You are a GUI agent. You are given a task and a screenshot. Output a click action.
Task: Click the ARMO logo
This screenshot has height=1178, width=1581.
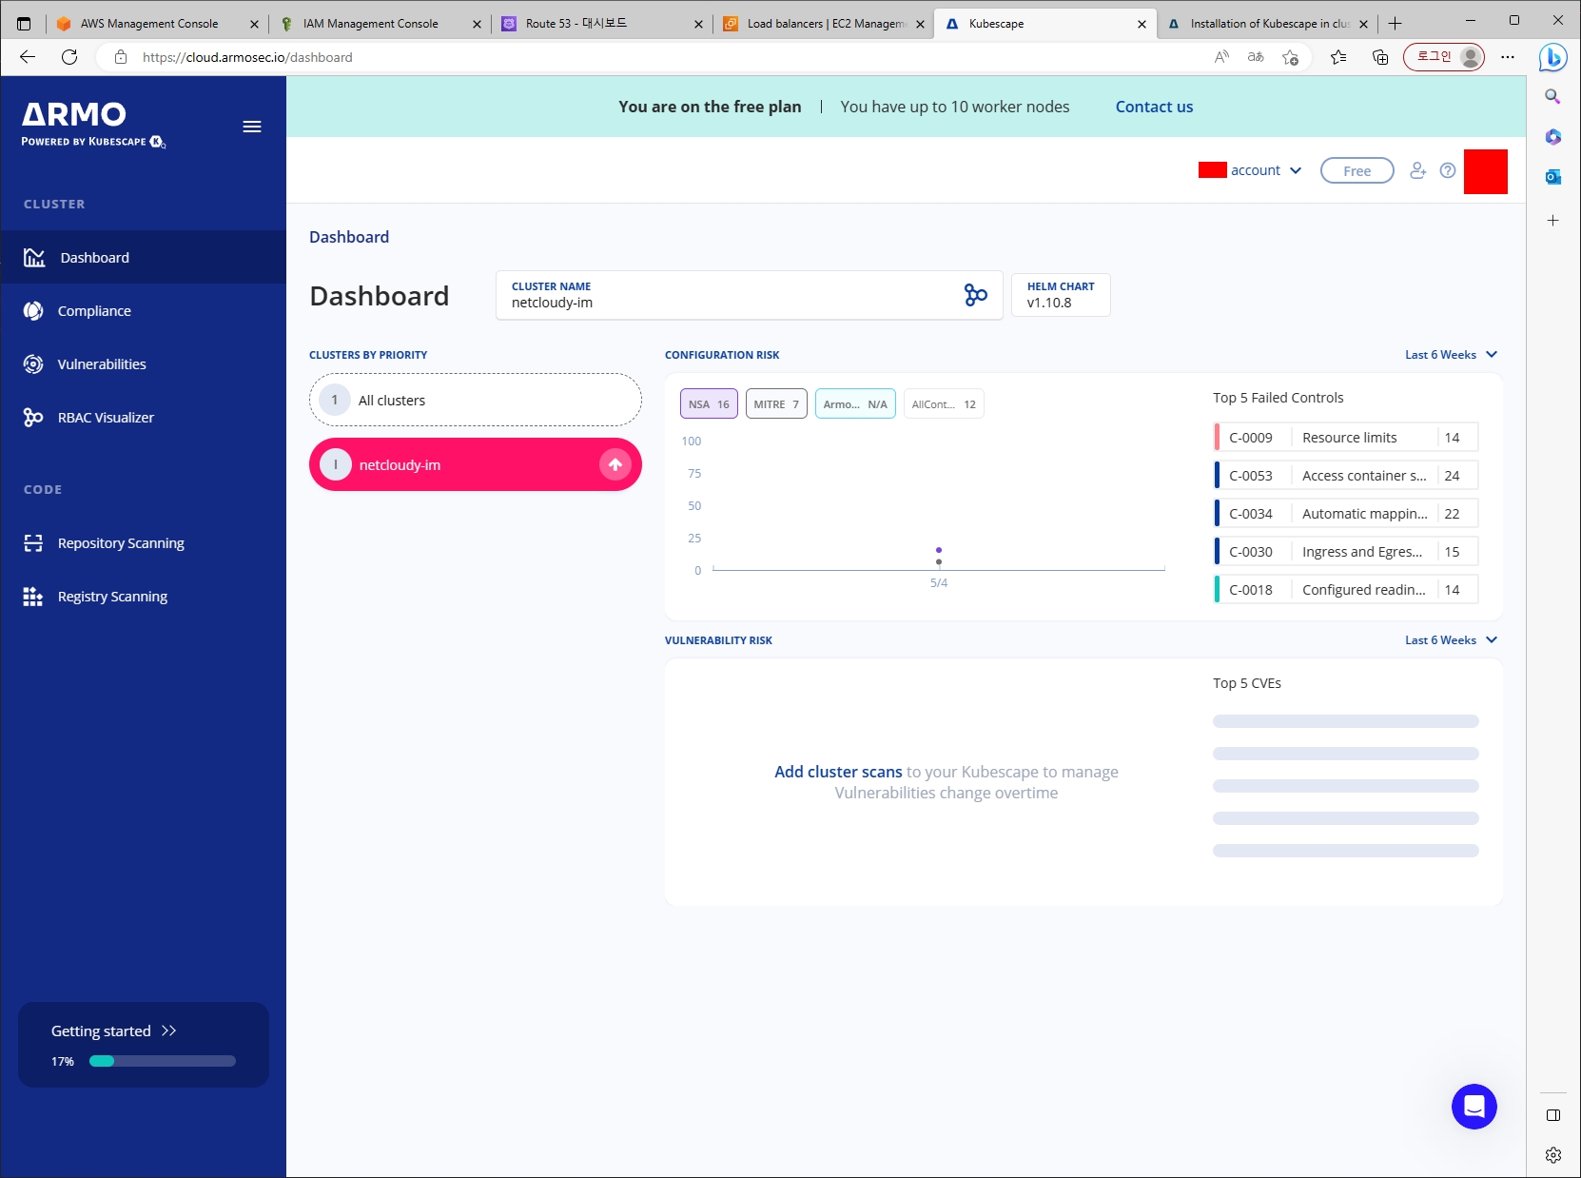click(93, 125)
